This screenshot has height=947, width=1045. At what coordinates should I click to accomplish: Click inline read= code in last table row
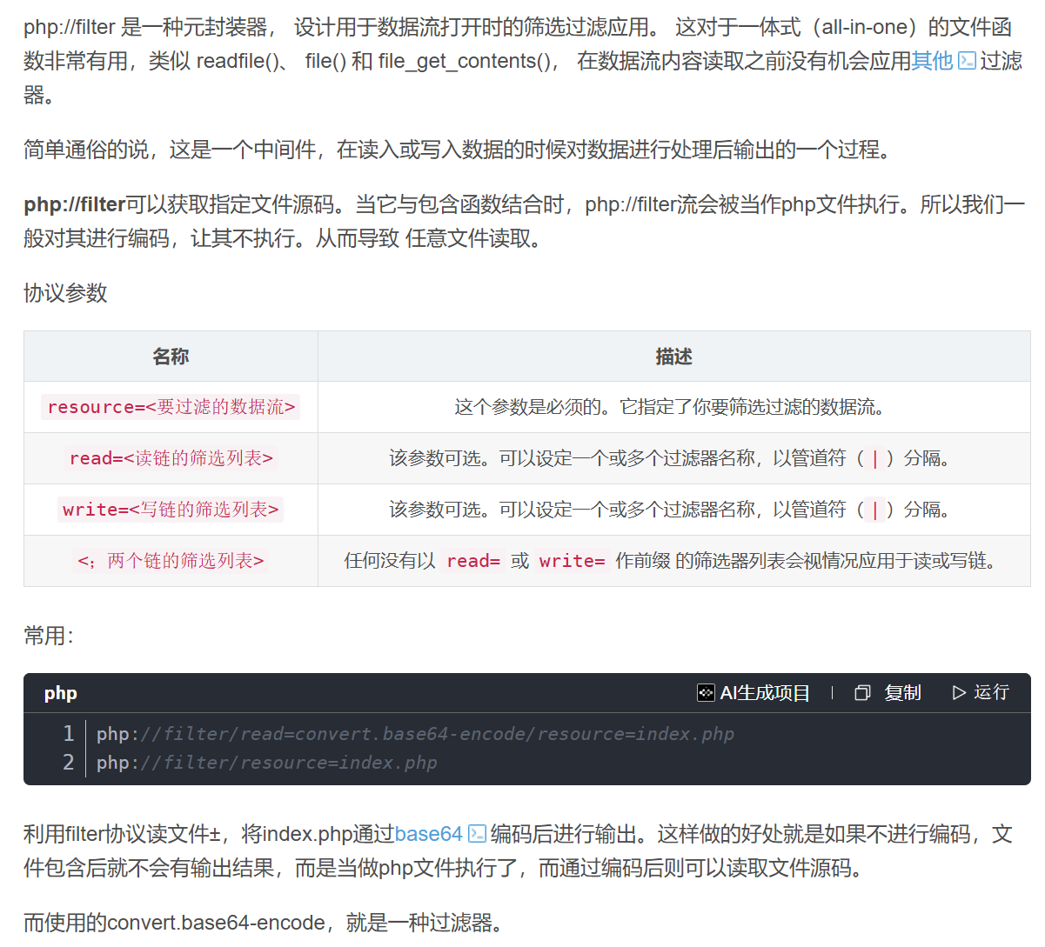tap(472, 561)
